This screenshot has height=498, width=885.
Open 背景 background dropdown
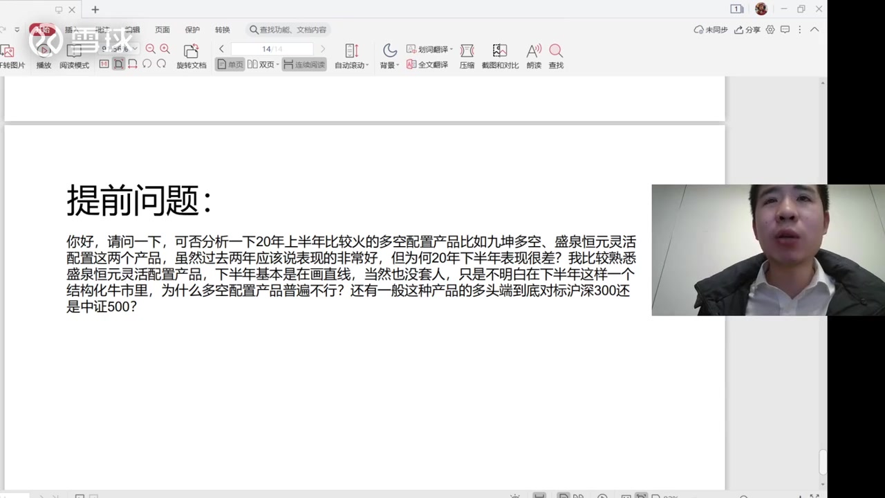click(390, 57)
